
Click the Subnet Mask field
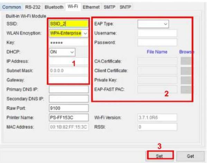tap(69, 71)
